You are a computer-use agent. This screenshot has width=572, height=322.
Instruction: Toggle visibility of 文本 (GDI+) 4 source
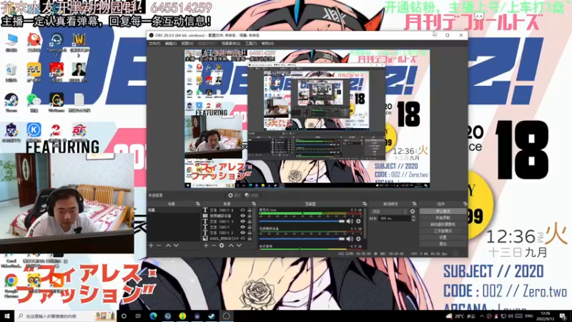242,210
